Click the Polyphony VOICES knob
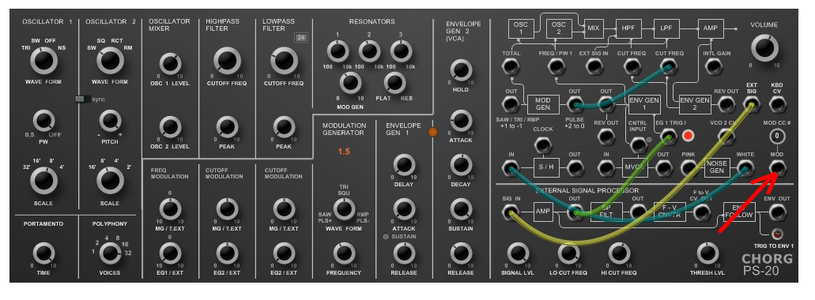 (x=109, y=253)
